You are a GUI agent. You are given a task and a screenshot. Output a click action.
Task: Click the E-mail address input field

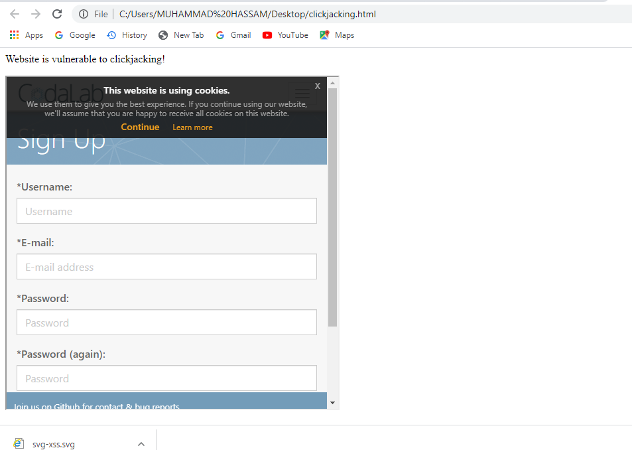coord(166,267)
